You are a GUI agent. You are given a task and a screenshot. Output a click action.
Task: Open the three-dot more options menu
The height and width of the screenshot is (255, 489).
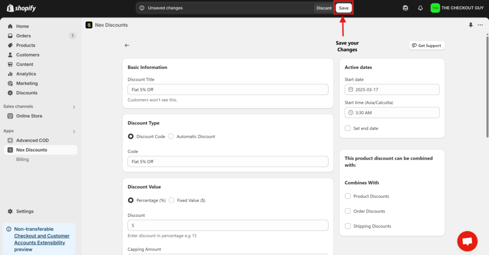point(480,25)
